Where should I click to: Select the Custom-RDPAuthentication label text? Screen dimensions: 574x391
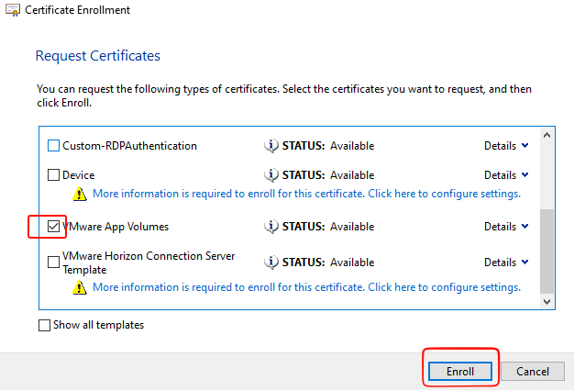pyautogui.click(x=129, y=146)
